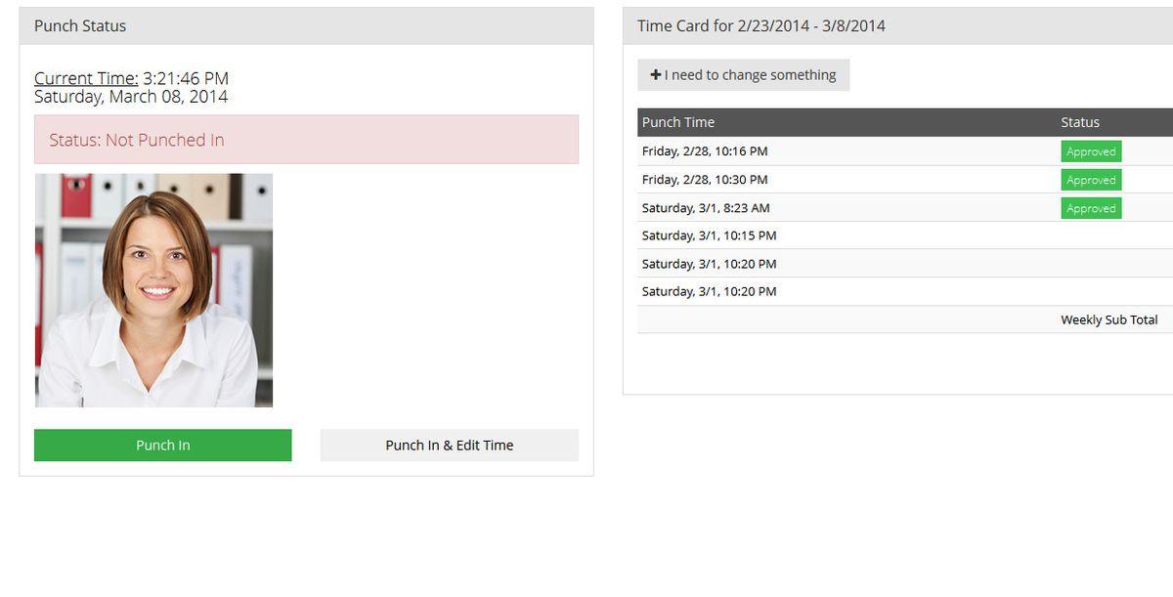Click the Punch In & Edit Time button
This screenshot has width=1173, height=597.
coord(449,445)
